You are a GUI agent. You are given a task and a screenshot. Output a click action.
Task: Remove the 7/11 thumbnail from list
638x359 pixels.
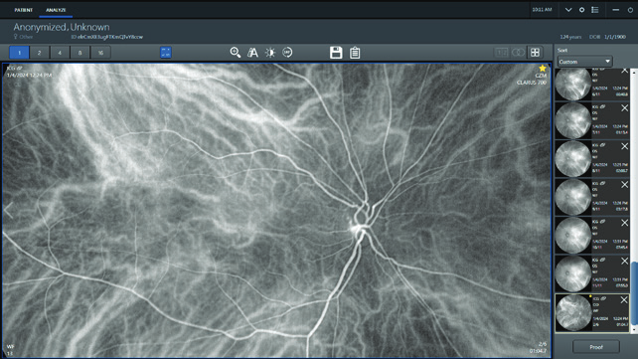[624, 108]
